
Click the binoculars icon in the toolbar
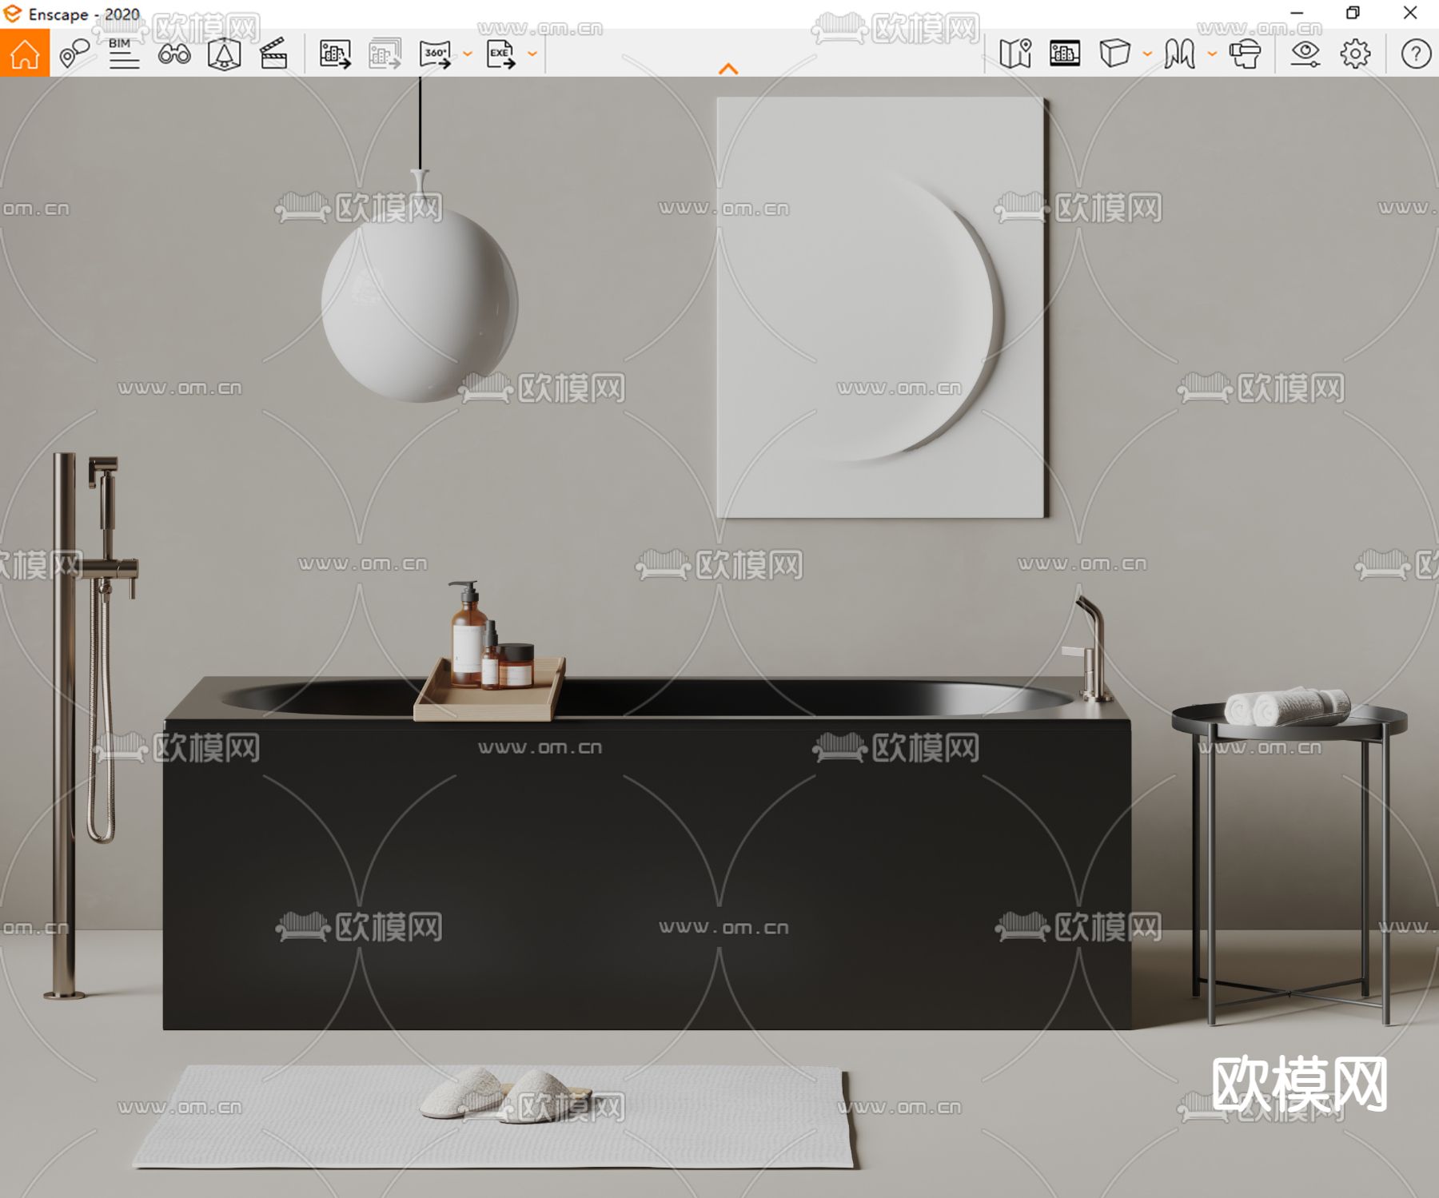(174, 54)
